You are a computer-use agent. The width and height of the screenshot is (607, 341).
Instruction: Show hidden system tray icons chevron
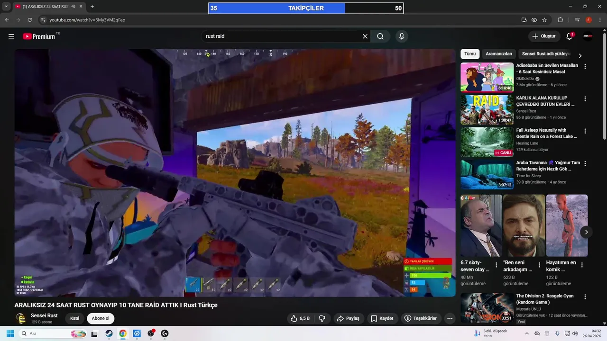pos(526,333)
